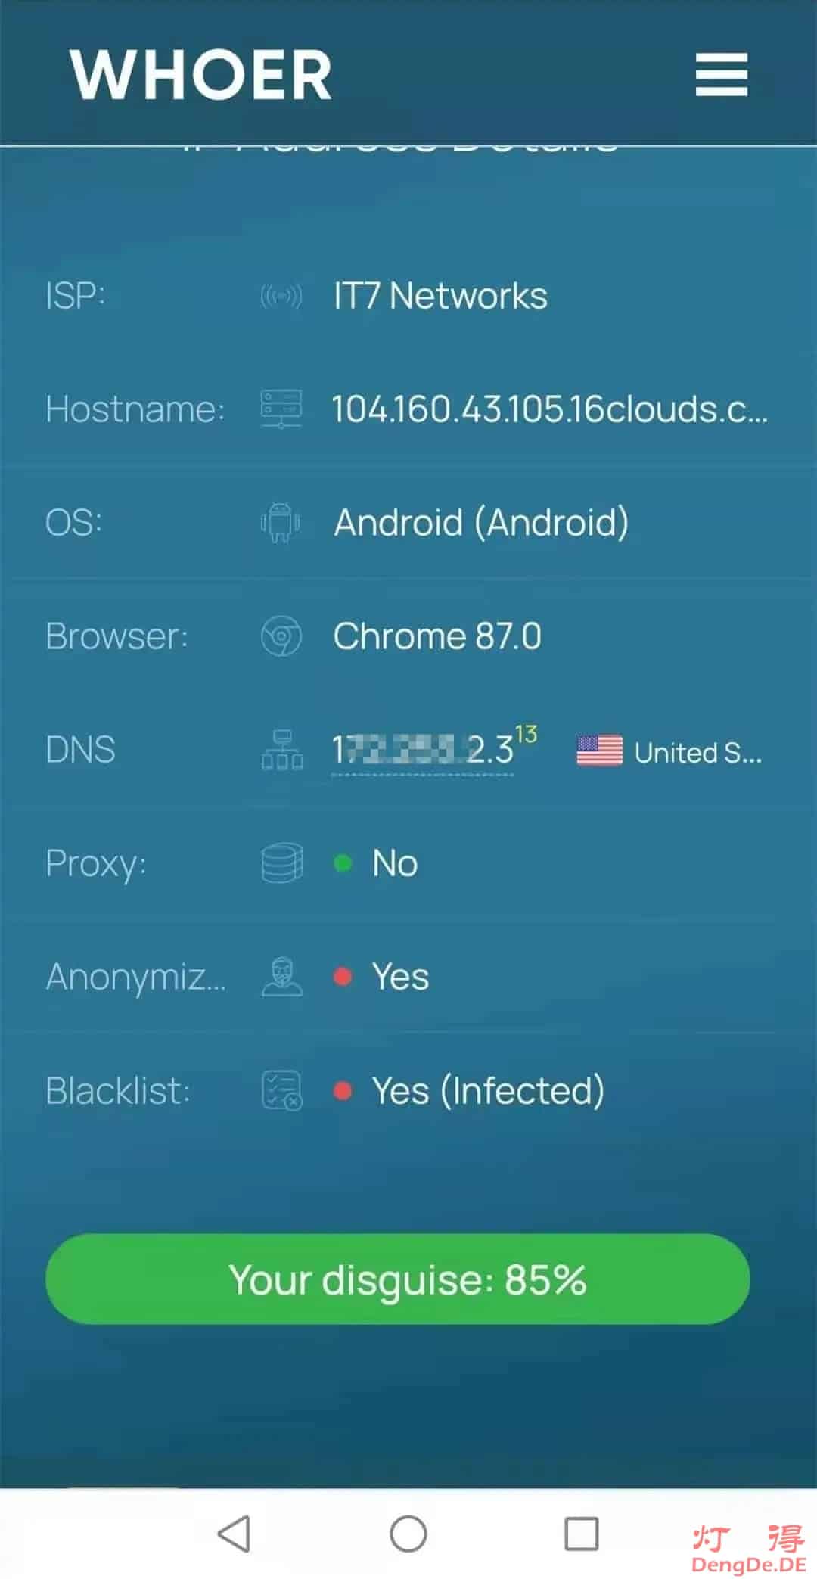Tap the Proxy database icon

[282, 863]
